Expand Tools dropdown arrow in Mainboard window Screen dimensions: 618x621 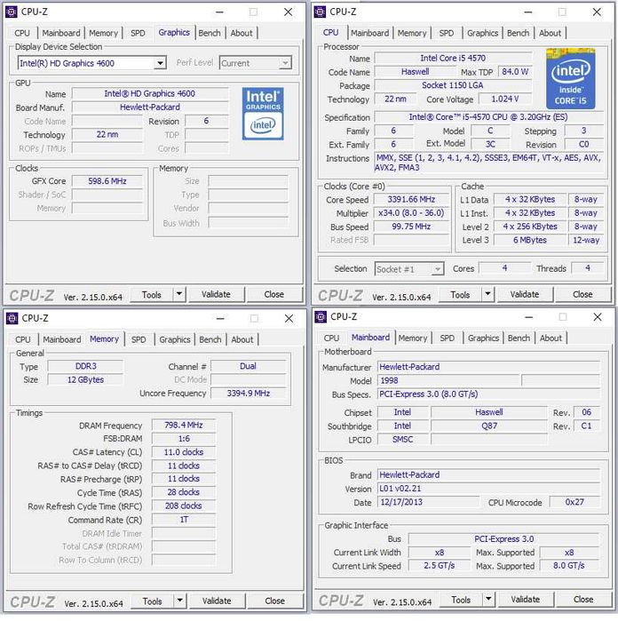pyautogui.click(x=488, y=599)
